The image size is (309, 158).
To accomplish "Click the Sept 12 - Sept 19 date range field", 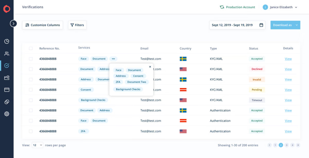I will (237, 25).
